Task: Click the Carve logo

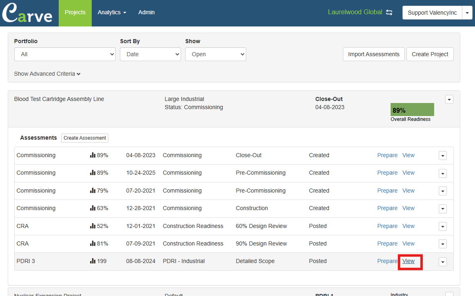Action: (x=27, y=13)
